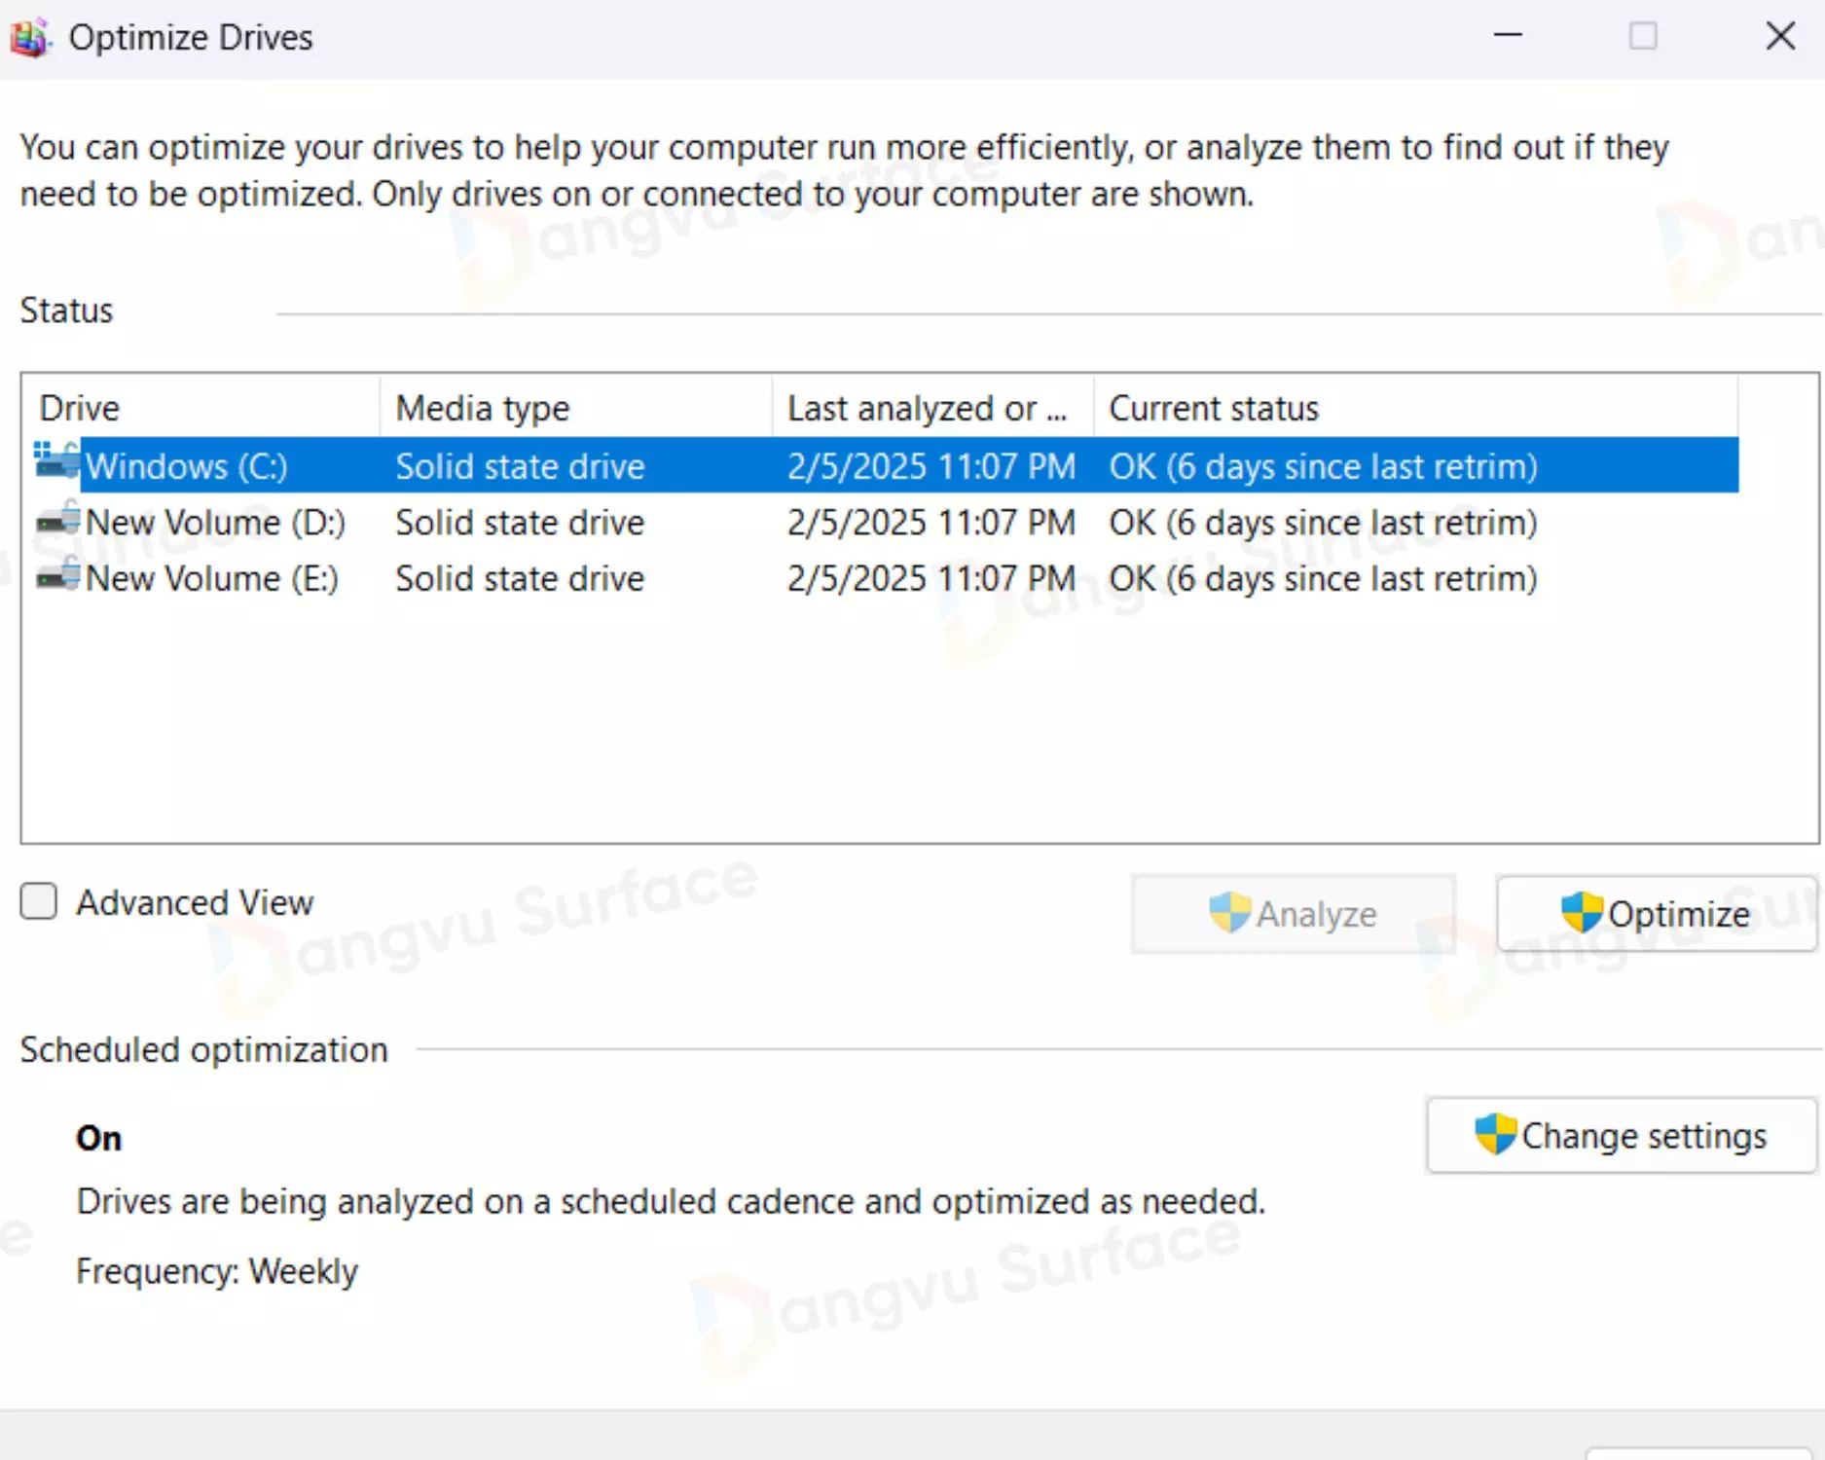The height and width of the screenshot is (1460, 1825).
Task: Click Solid state drive cell for New Volume (E:)
Action: (520, 579)
